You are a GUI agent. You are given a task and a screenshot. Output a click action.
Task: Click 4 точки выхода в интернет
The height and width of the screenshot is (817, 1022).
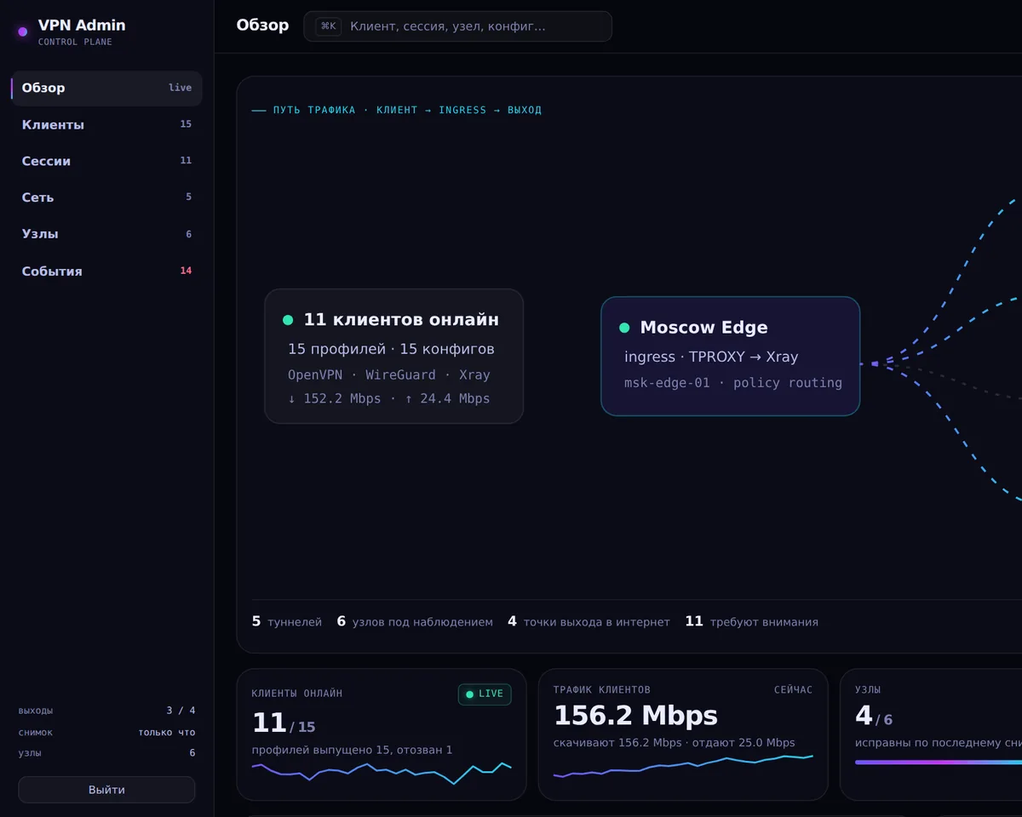click(x=589, y=622)
